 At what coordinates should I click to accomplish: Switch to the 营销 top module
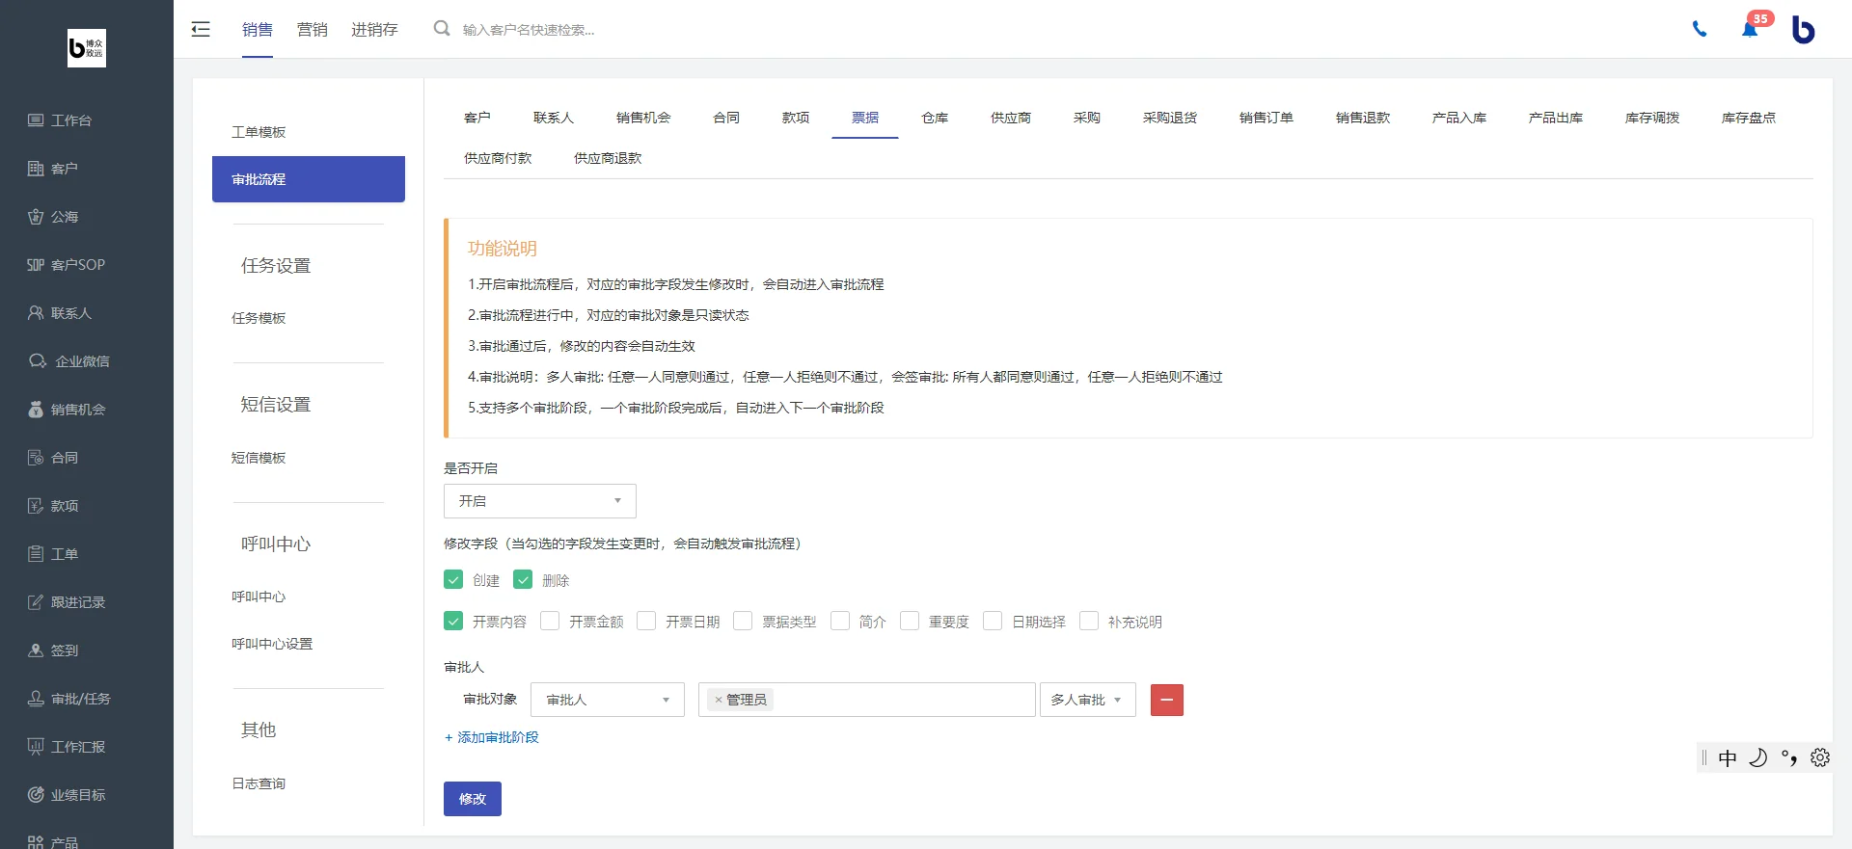[312, 30]
